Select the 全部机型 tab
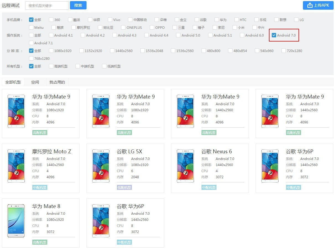This screenshot has width=335, height=251. pos(13,82)
